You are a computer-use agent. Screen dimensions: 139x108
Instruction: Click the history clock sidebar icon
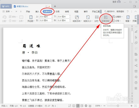pyautogui.click(x=136, y=77)
